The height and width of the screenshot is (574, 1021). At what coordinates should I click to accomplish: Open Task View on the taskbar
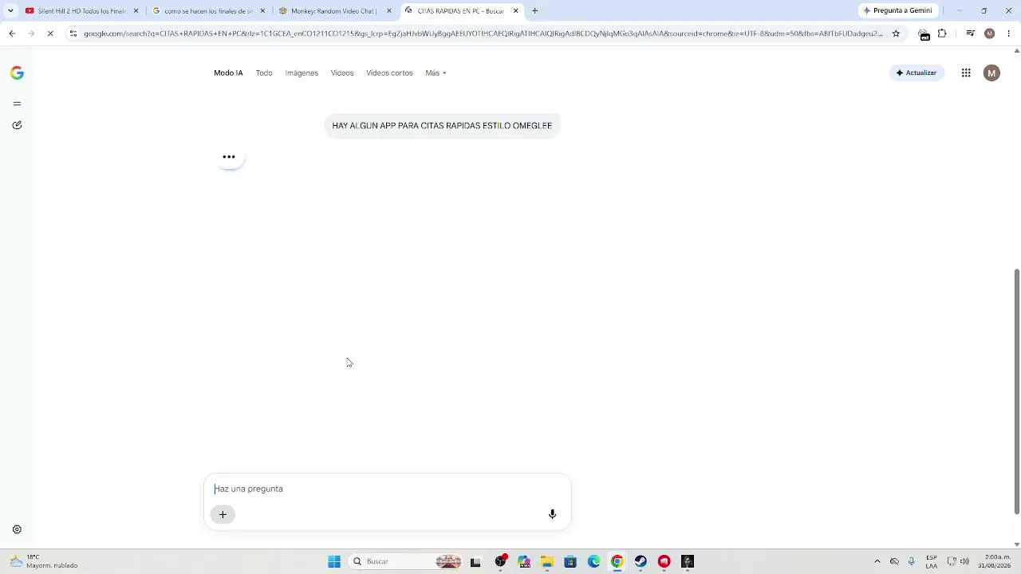click(475, 562)
